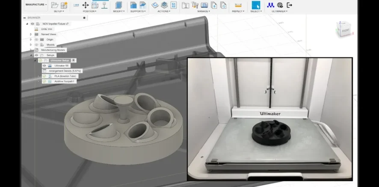
Task: Click the G1 G2 post process icon
Action: click(174, 5)
